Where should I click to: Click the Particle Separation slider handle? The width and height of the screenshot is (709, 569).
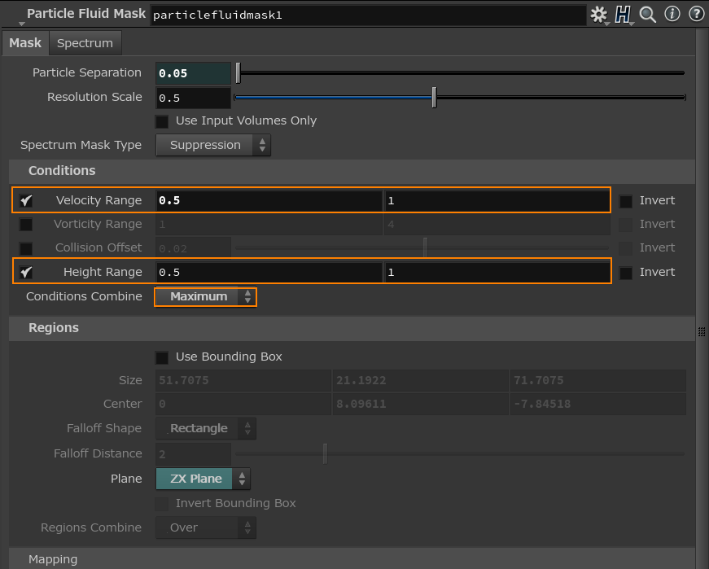coord(239,72)
